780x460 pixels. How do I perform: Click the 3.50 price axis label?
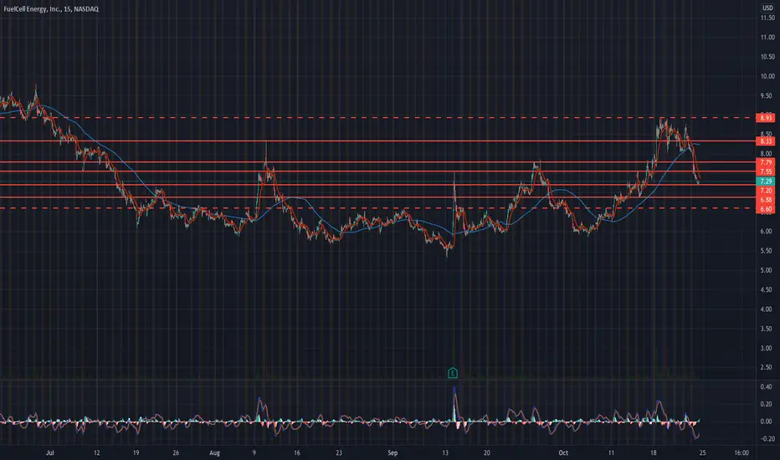click(767, 328)
